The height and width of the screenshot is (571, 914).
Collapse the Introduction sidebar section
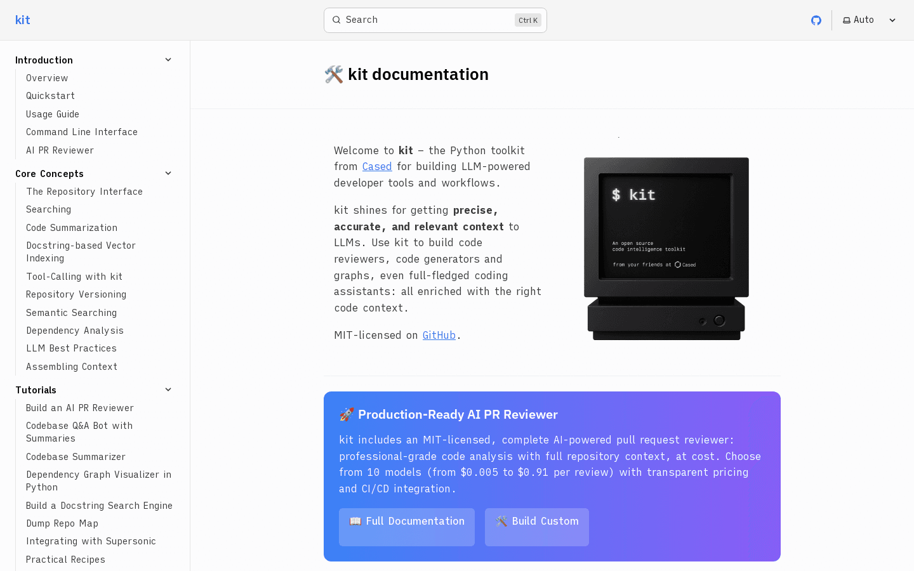coord(168,60)
